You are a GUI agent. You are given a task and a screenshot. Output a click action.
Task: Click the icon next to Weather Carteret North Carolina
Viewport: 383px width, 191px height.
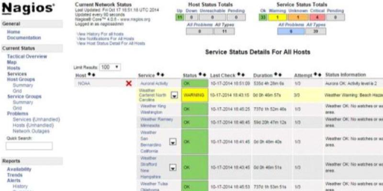(x=174, y=95)
